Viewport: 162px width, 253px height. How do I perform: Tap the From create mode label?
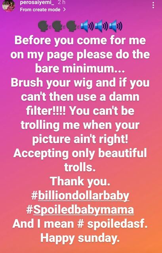(x=40, y=10)
